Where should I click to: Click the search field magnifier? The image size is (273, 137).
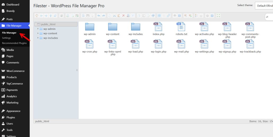point(267,17)
